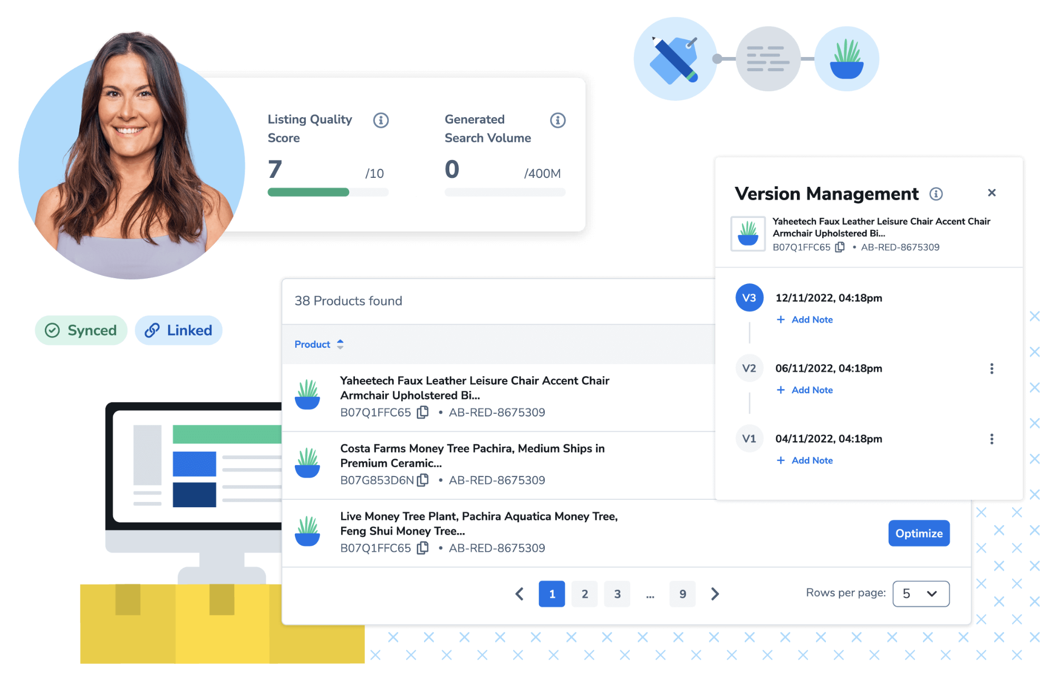Open the Rows per page dropdown
The image size is (1059, 684).
coord(920,594)
